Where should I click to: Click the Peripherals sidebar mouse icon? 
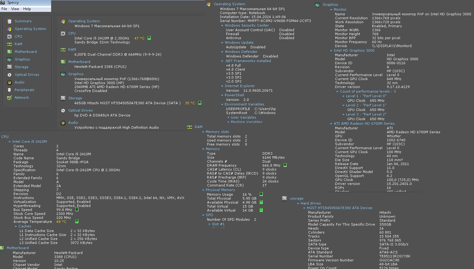point(9,90)
